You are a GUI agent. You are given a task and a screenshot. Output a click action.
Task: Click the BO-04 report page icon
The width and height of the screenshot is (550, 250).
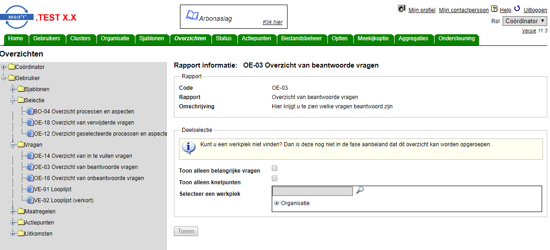(x=30, y=112)
